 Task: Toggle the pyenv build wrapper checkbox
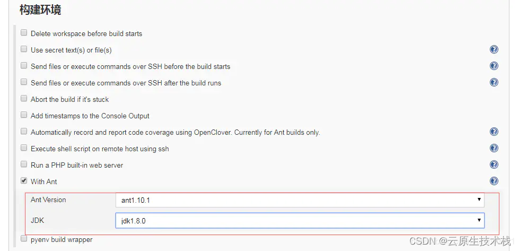click(24, 239)
